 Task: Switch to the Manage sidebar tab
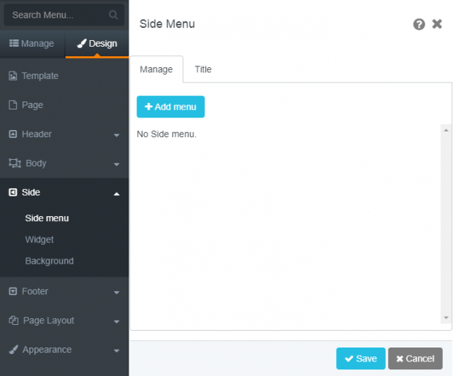point(32,44)
